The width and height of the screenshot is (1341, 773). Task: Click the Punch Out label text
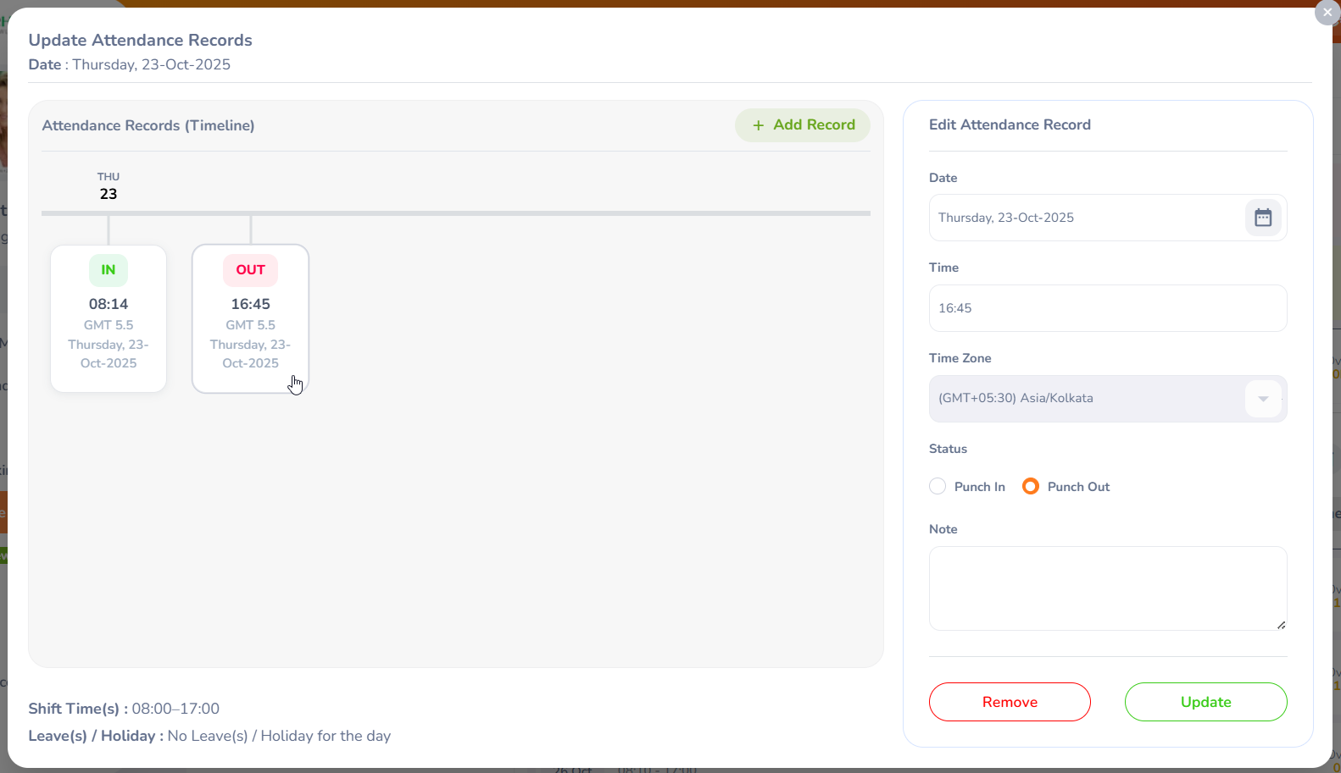(x=1078, y=487)
